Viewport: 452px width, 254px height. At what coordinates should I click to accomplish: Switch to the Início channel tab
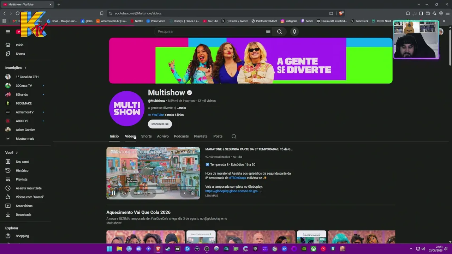point(114,136)
